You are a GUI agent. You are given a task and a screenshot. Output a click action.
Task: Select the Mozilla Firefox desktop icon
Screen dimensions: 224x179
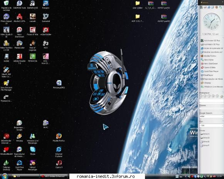(59, 137)
